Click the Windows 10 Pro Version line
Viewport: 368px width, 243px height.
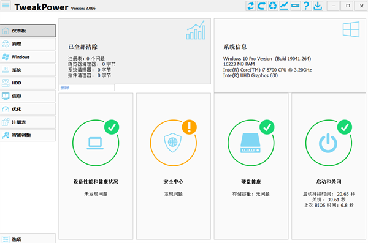click(x=267, y=59)
